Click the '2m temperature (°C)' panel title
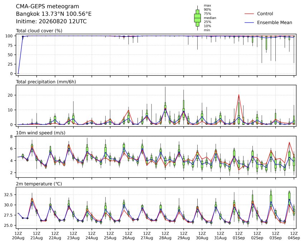The image size is (304, 244). click(x=39, y=184)
